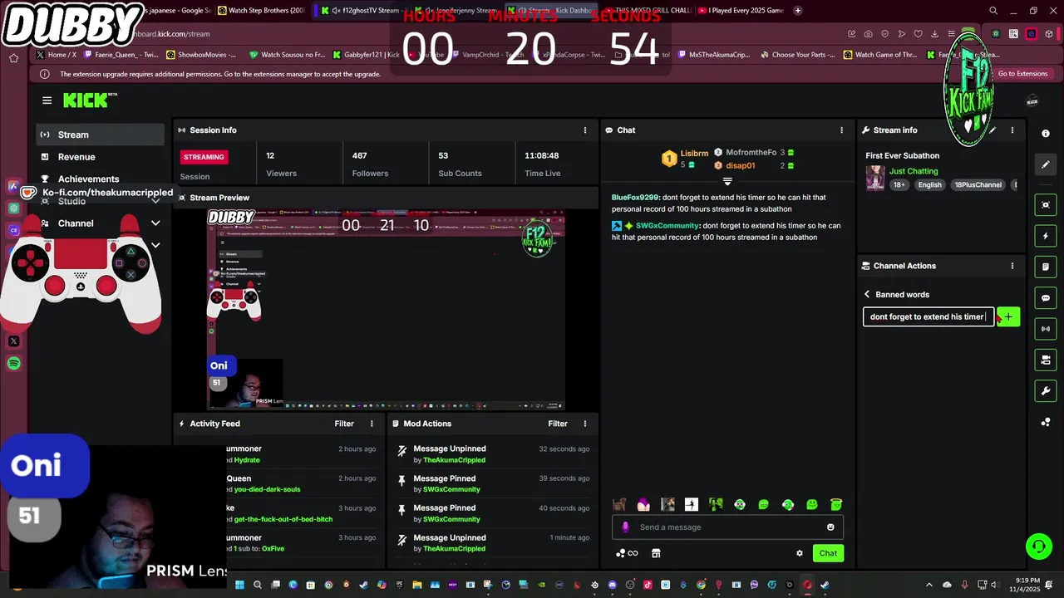Open Mod Actions Filter

pyautogui.click(x=558, y=424)
